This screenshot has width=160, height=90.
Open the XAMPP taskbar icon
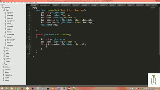point(53,88)
